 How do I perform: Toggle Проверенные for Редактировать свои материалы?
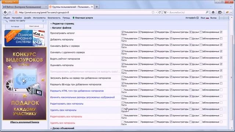point(140,103)
